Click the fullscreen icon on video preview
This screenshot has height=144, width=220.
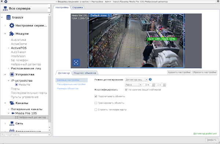[x=76, y=63]
